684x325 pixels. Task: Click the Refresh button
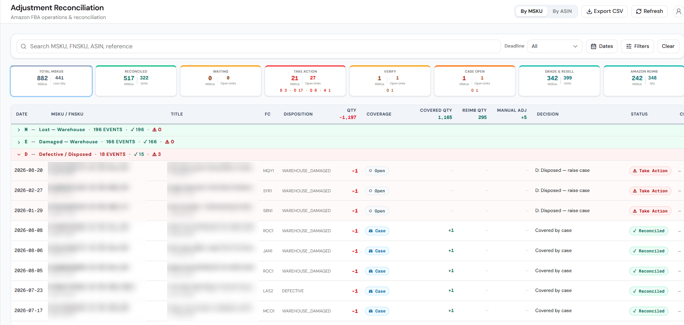tap(649, 11)
